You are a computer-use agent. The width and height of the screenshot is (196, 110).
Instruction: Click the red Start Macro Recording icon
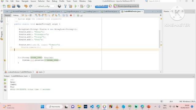point(71,15)
